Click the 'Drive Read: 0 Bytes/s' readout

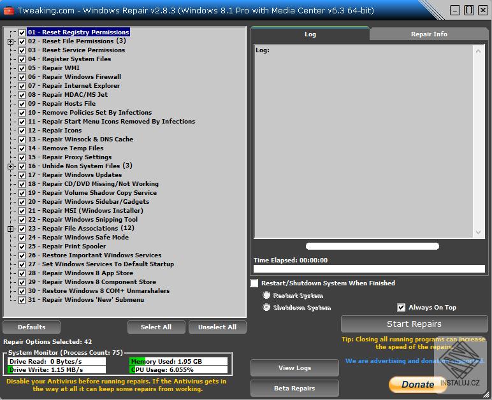point(57,361)
